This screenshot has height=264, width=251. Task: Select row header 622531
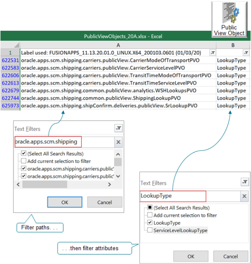[x=10, y=60]
